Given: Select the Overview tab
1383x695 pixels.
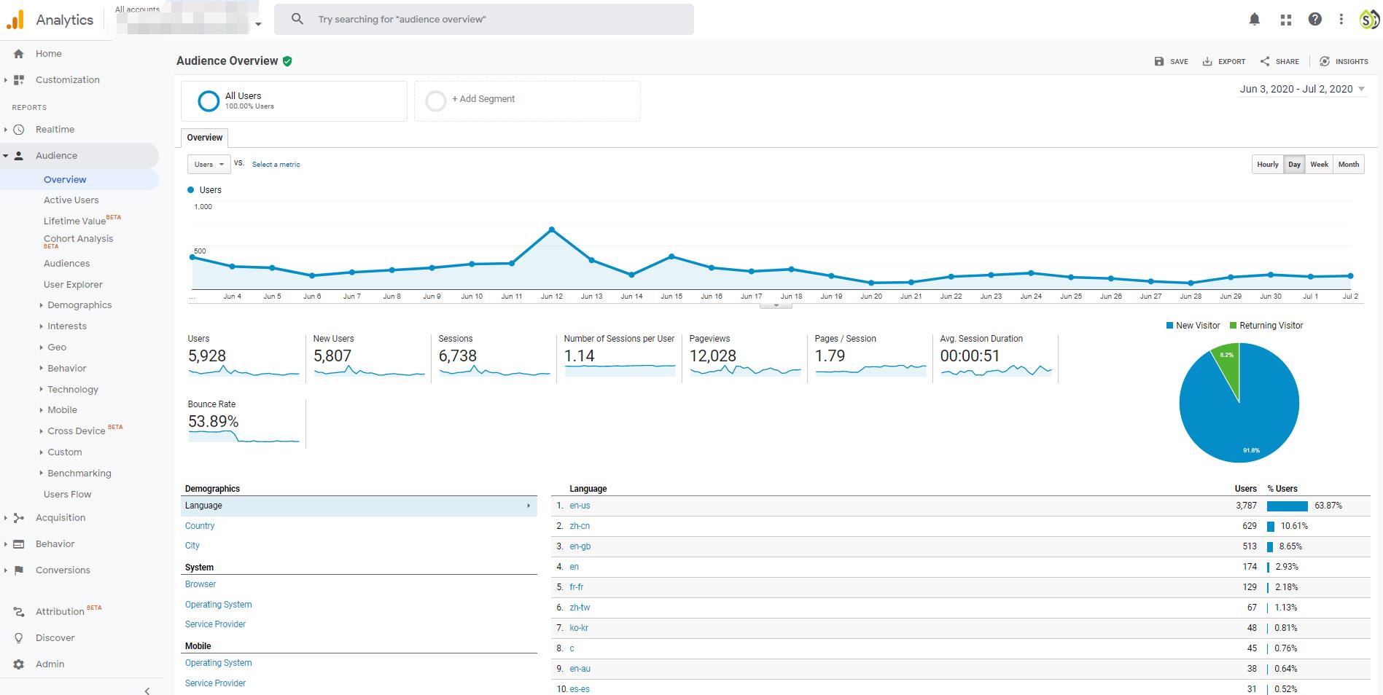Looking at the screenshot, I should click(x=204, y=138).
